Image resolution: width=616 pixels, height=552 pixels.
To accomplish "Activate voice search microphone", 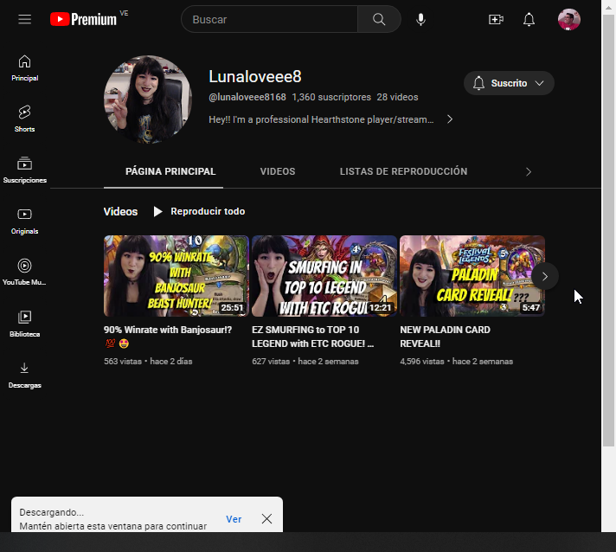I will click(420, 19).
